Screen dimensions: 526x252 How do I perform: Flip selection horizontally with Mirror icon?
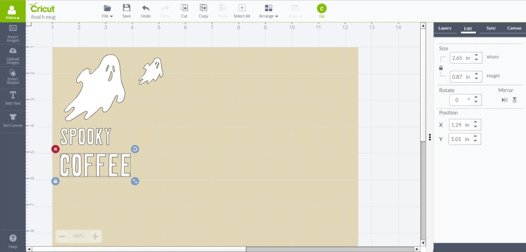coord(504,100)
